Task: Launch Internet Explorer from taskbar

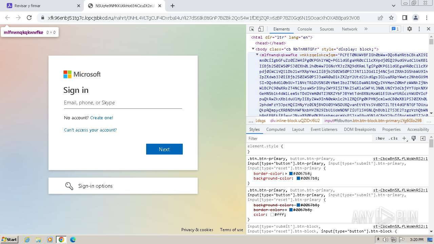Action: pyautogui.click(x=27, y=240)
